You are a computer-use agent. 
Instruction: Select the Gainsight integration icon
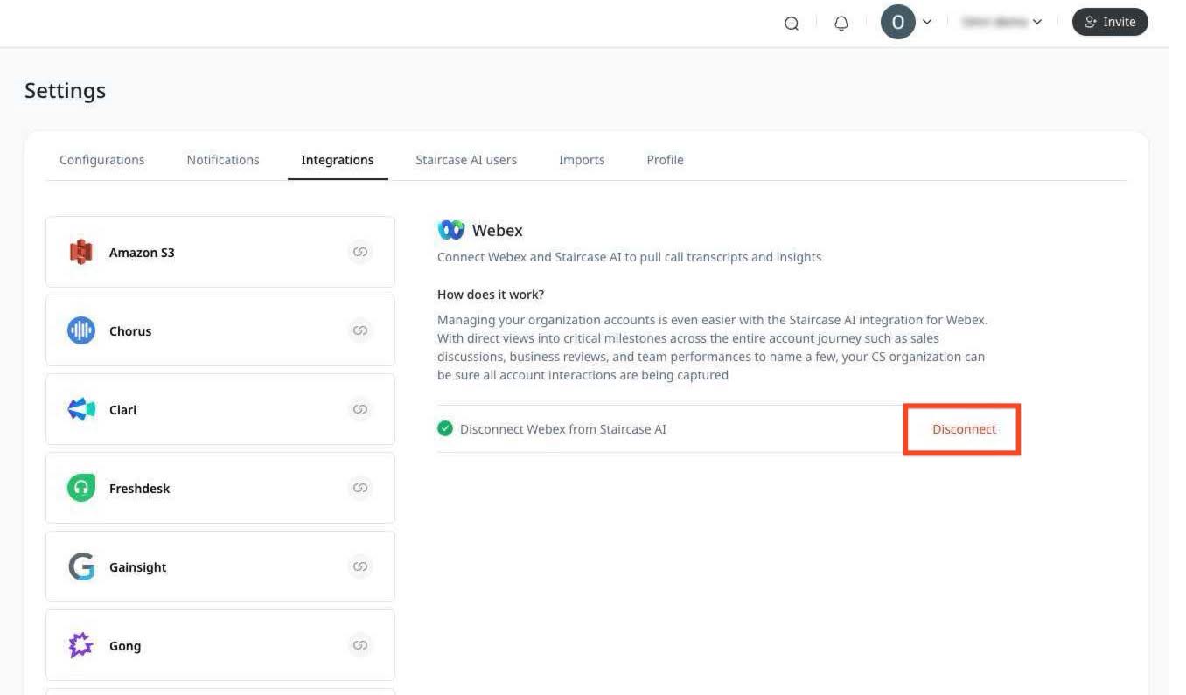(x=80, y=566)
